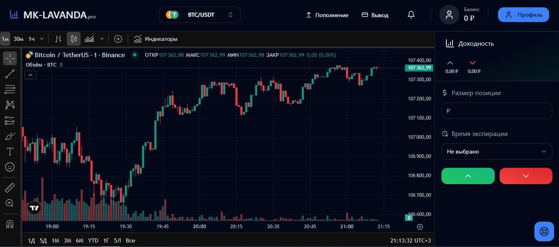Focus the Размер позиции amount field
The image size is (559, 247).
497,111
